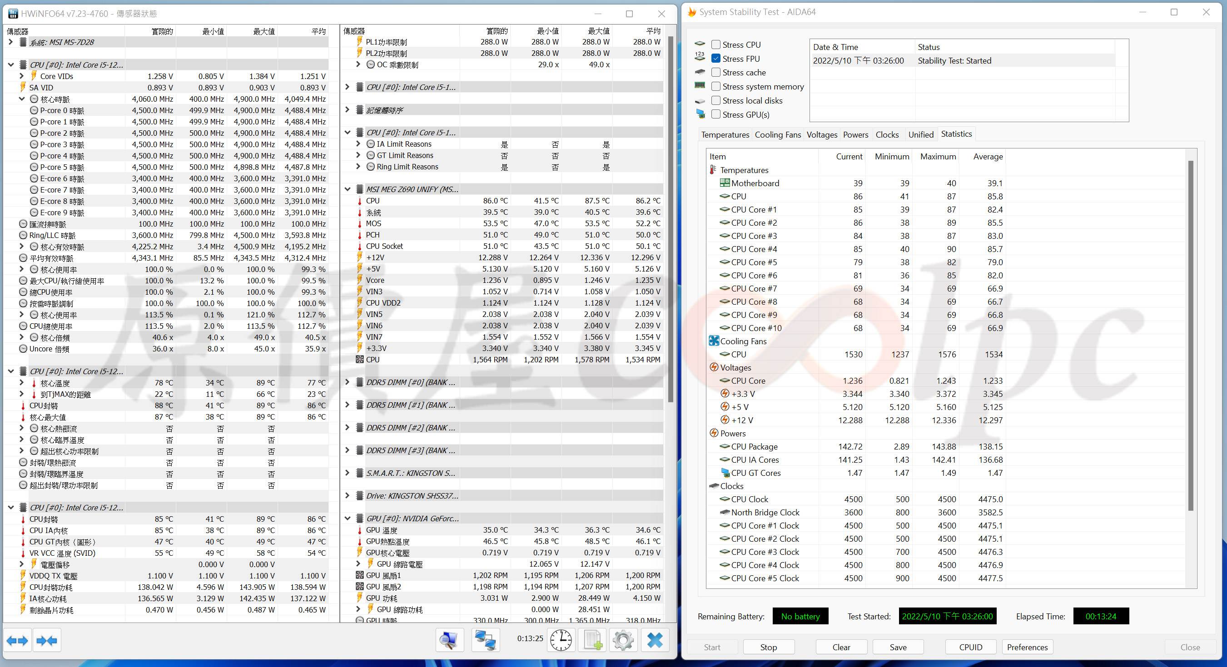Screen dimensions: 1227x667
Task: Select GPU 溫度 row in HWiNFO
Action: pyautogui.click(x=502, y=530)
